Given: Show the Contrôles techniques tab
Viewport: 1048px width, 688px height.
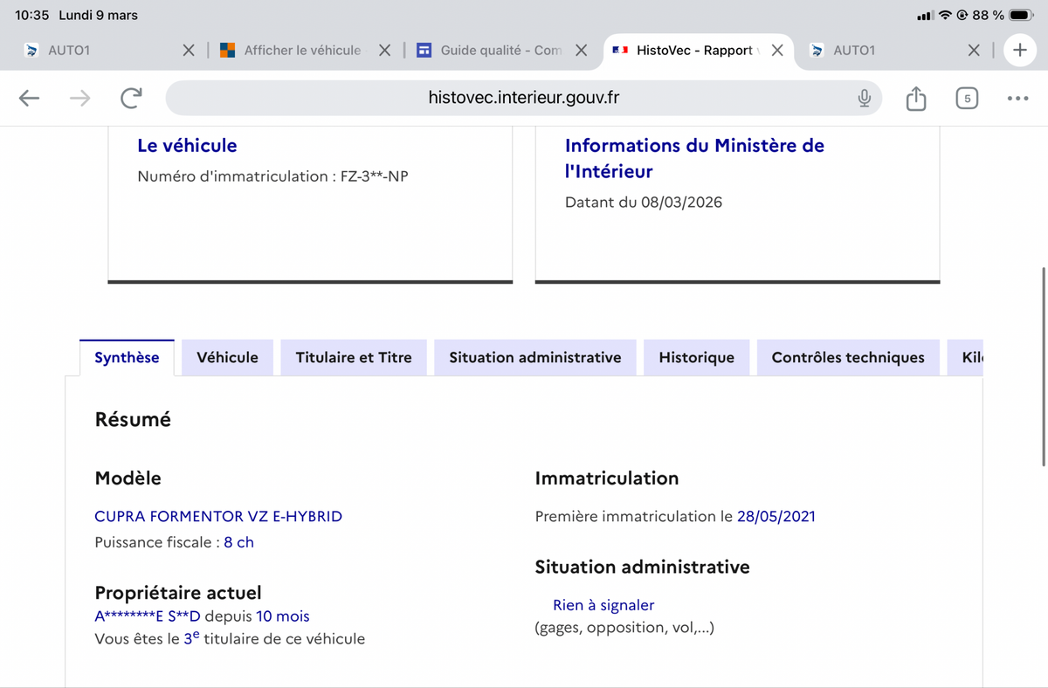Looking at the screenshot, I should [847, 358].
